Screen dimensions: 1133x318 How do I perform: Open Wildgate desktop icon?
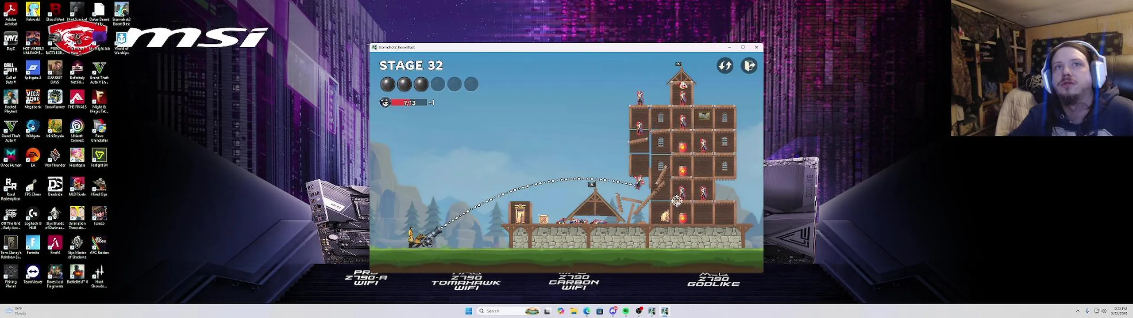point(33,129)
